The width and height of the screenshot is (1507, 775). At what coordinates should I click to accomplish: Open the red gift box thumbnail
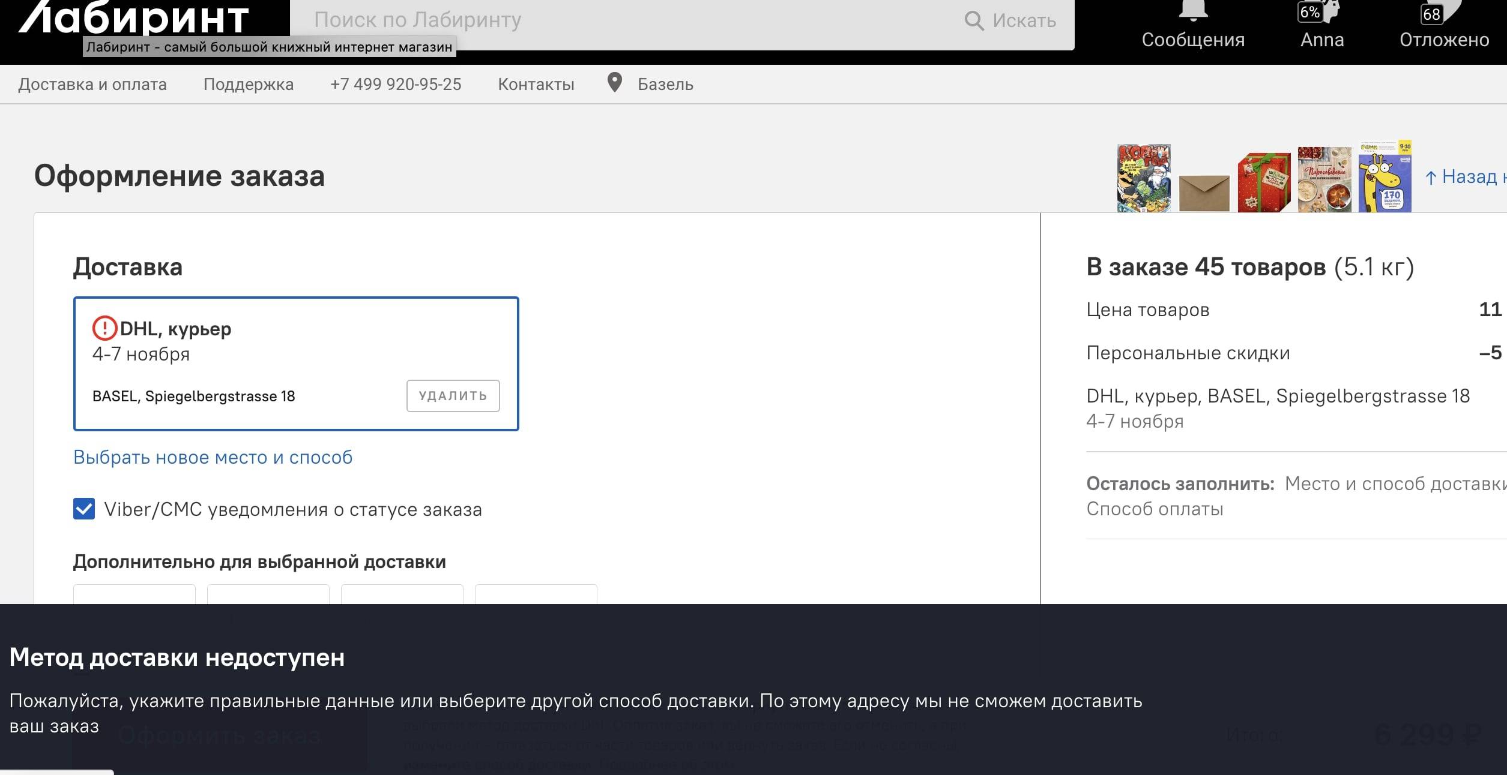tap(1264, 182)
